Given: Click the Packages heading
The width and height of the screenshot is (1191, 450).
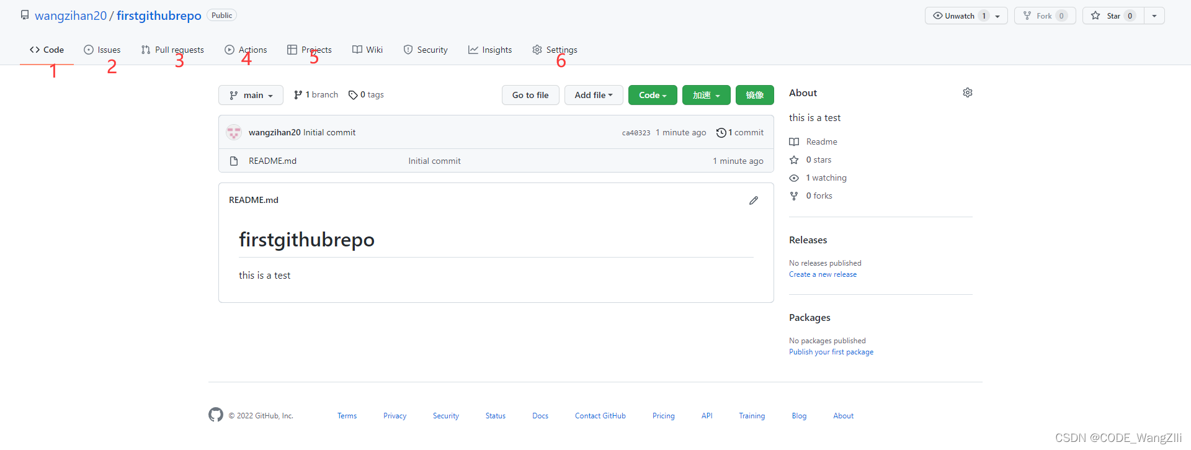Looking at the screenshot, I should (x=810, y=317).
